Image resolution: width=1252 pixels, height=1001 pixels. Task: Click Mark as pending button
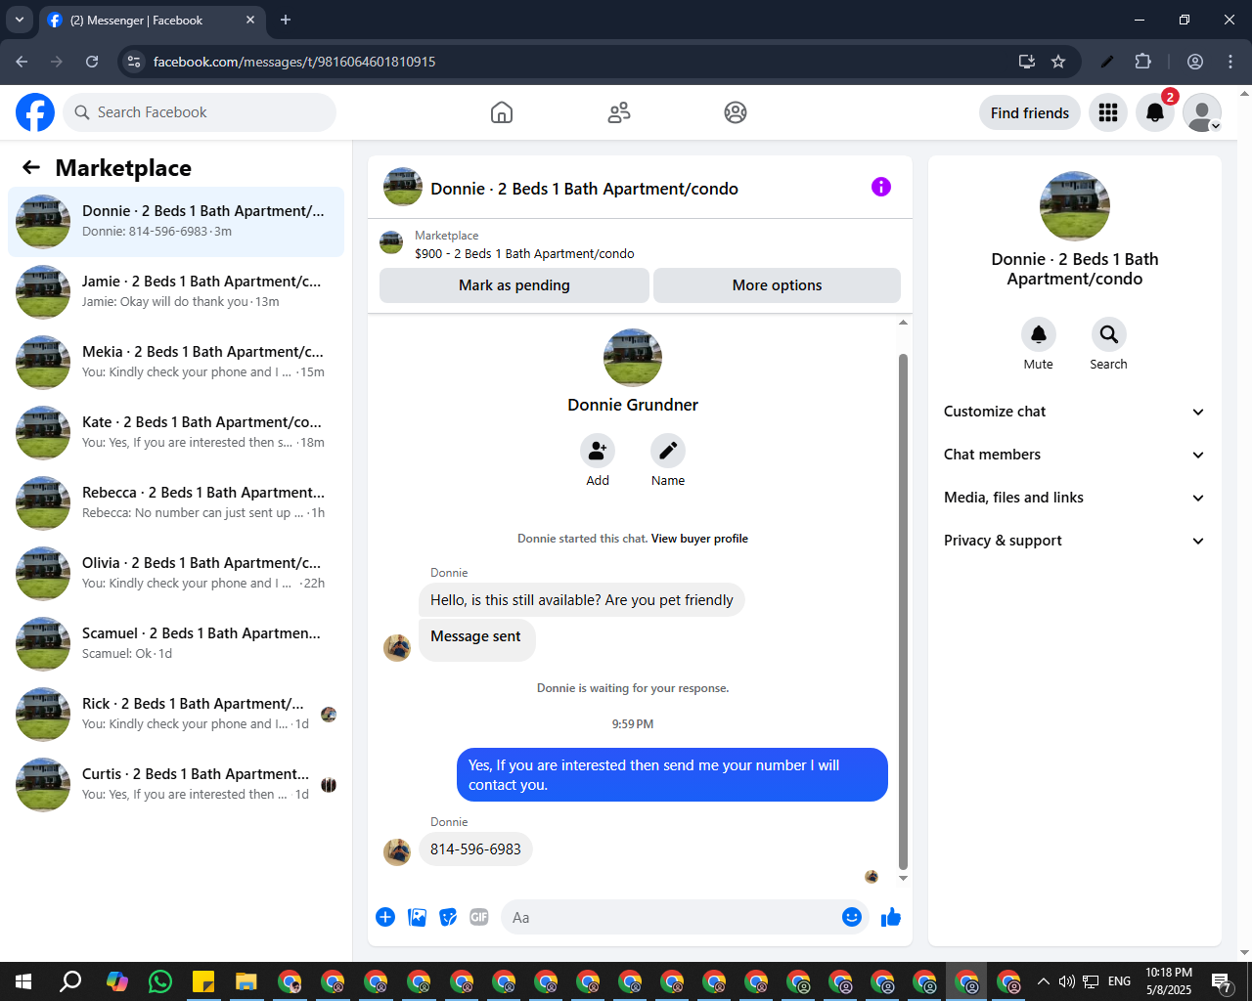(x=514, y=285)
